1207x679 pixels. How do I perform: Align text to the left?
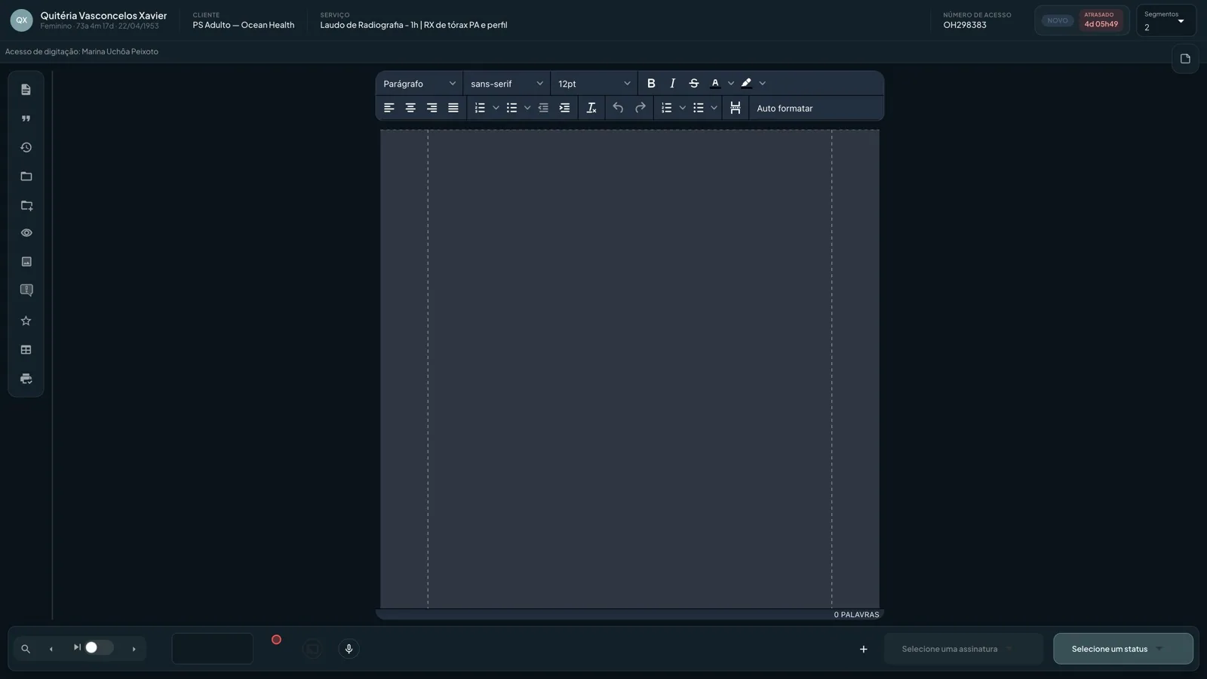[389, 108]
